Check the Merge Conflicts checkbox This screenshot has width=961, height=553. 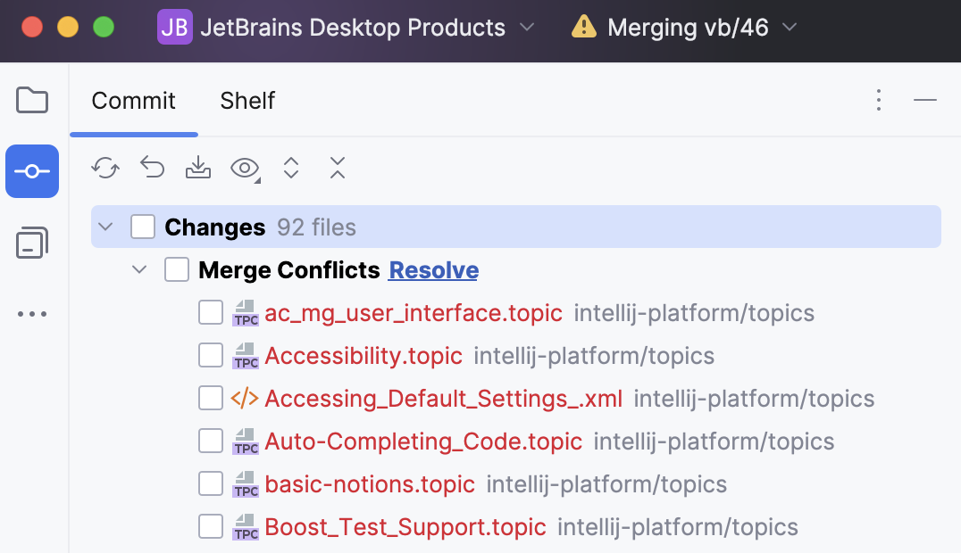point(176,269)
